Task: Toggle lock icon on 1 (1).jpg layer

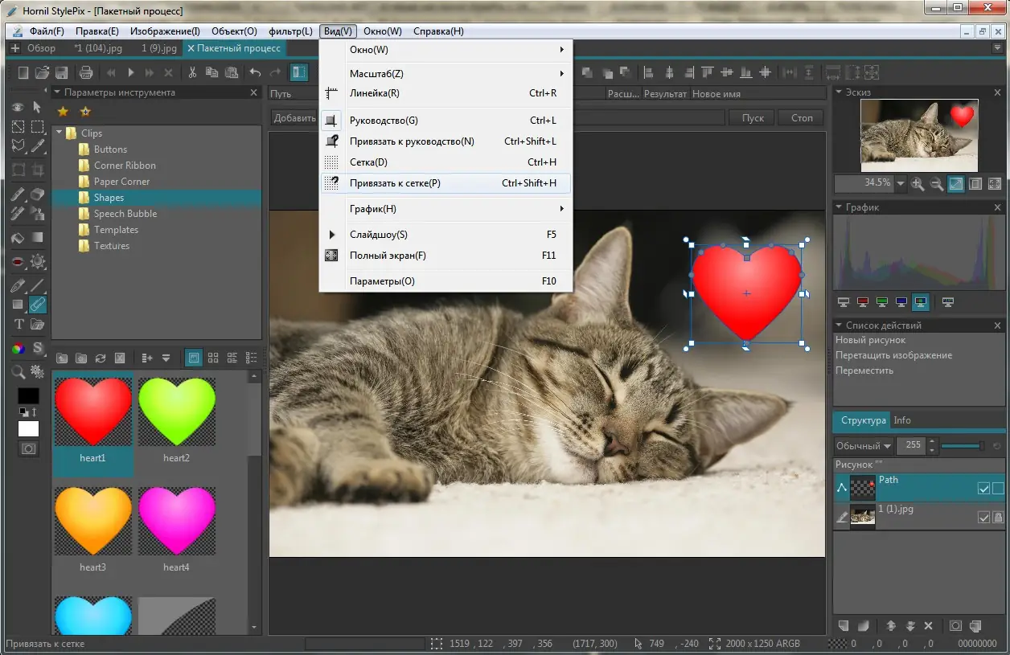Action: [x=998, y=518]
